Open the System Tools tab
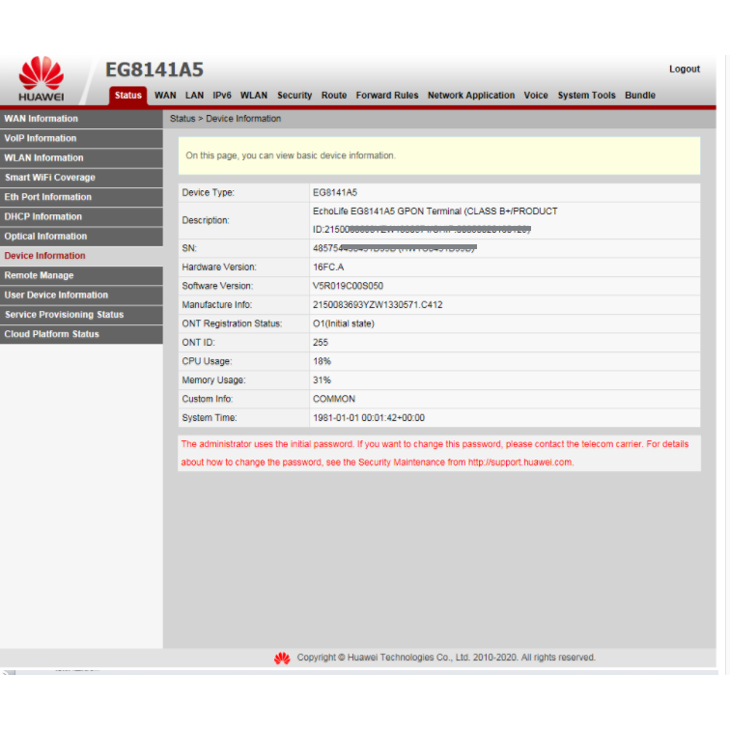This screenshot has width=730, height=730. point(587,96)
